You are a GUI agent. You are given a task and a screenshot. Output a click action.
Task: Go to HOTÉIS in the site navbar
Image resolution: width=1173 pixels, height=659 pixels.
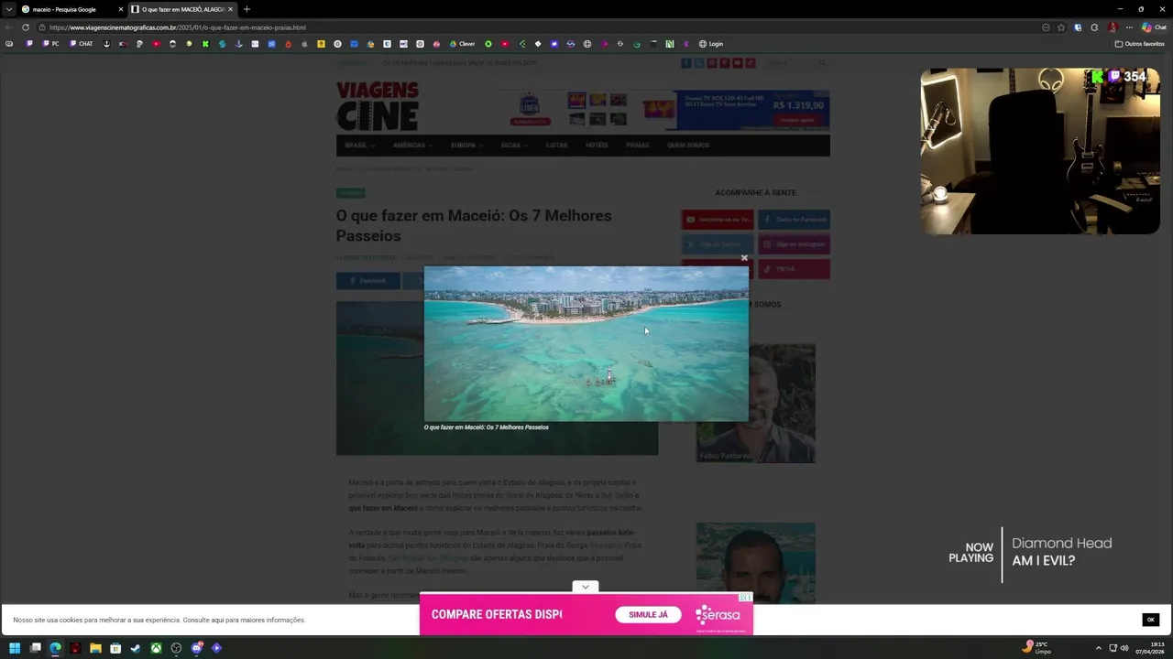click(597, 145)
